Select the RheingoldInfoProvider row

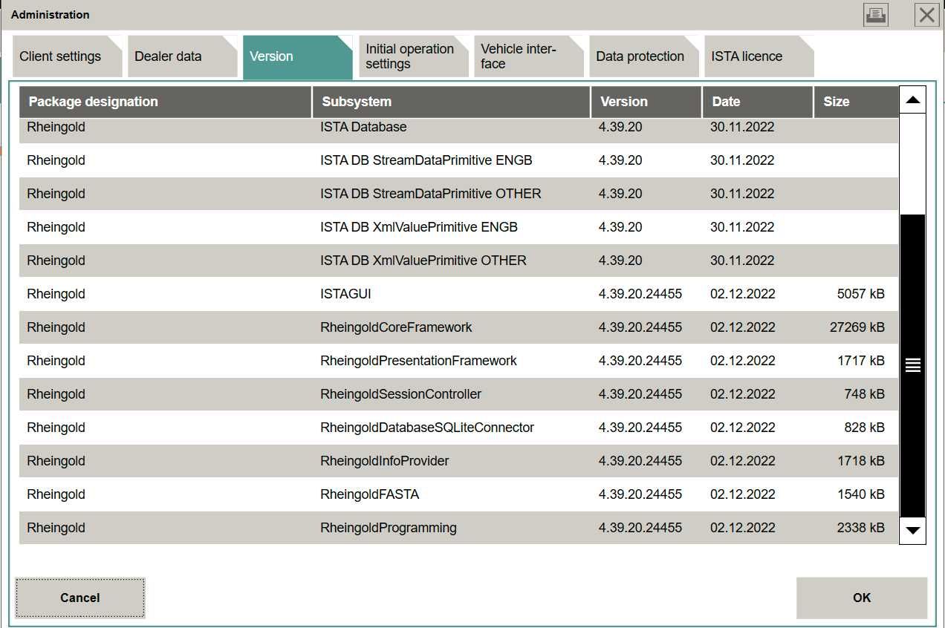click(458, 461)
